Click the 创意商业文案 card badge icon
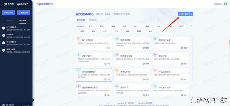 point(117,55)
